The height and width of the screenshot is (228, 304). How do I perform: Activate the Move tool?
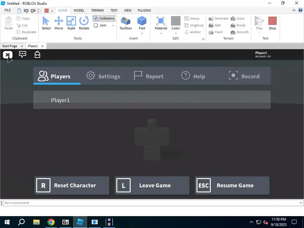[x=58, y=23]
